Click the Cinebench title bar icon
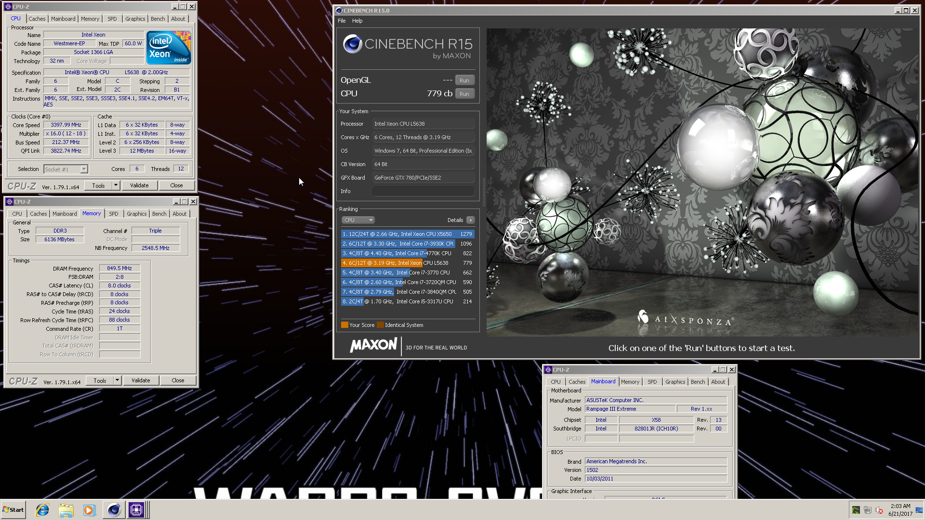Image resolution: width=925 pixels, height=520 pixels. coord(339,11)
